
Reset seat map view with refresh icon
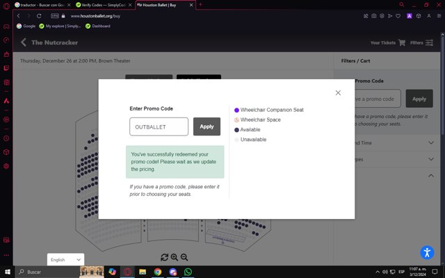pyautogui.click(x=164, y=257)
